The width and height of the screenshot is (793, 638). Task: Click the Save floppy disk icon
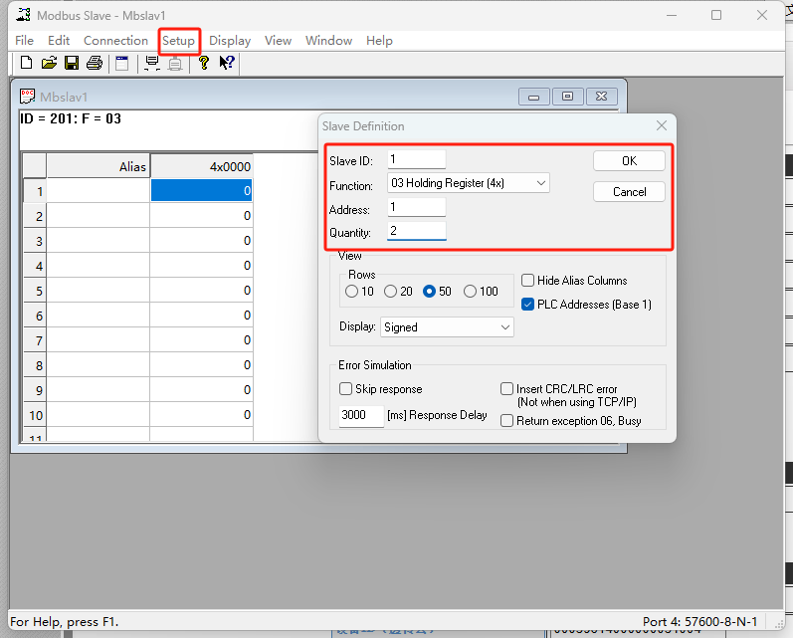coord(72,63)
